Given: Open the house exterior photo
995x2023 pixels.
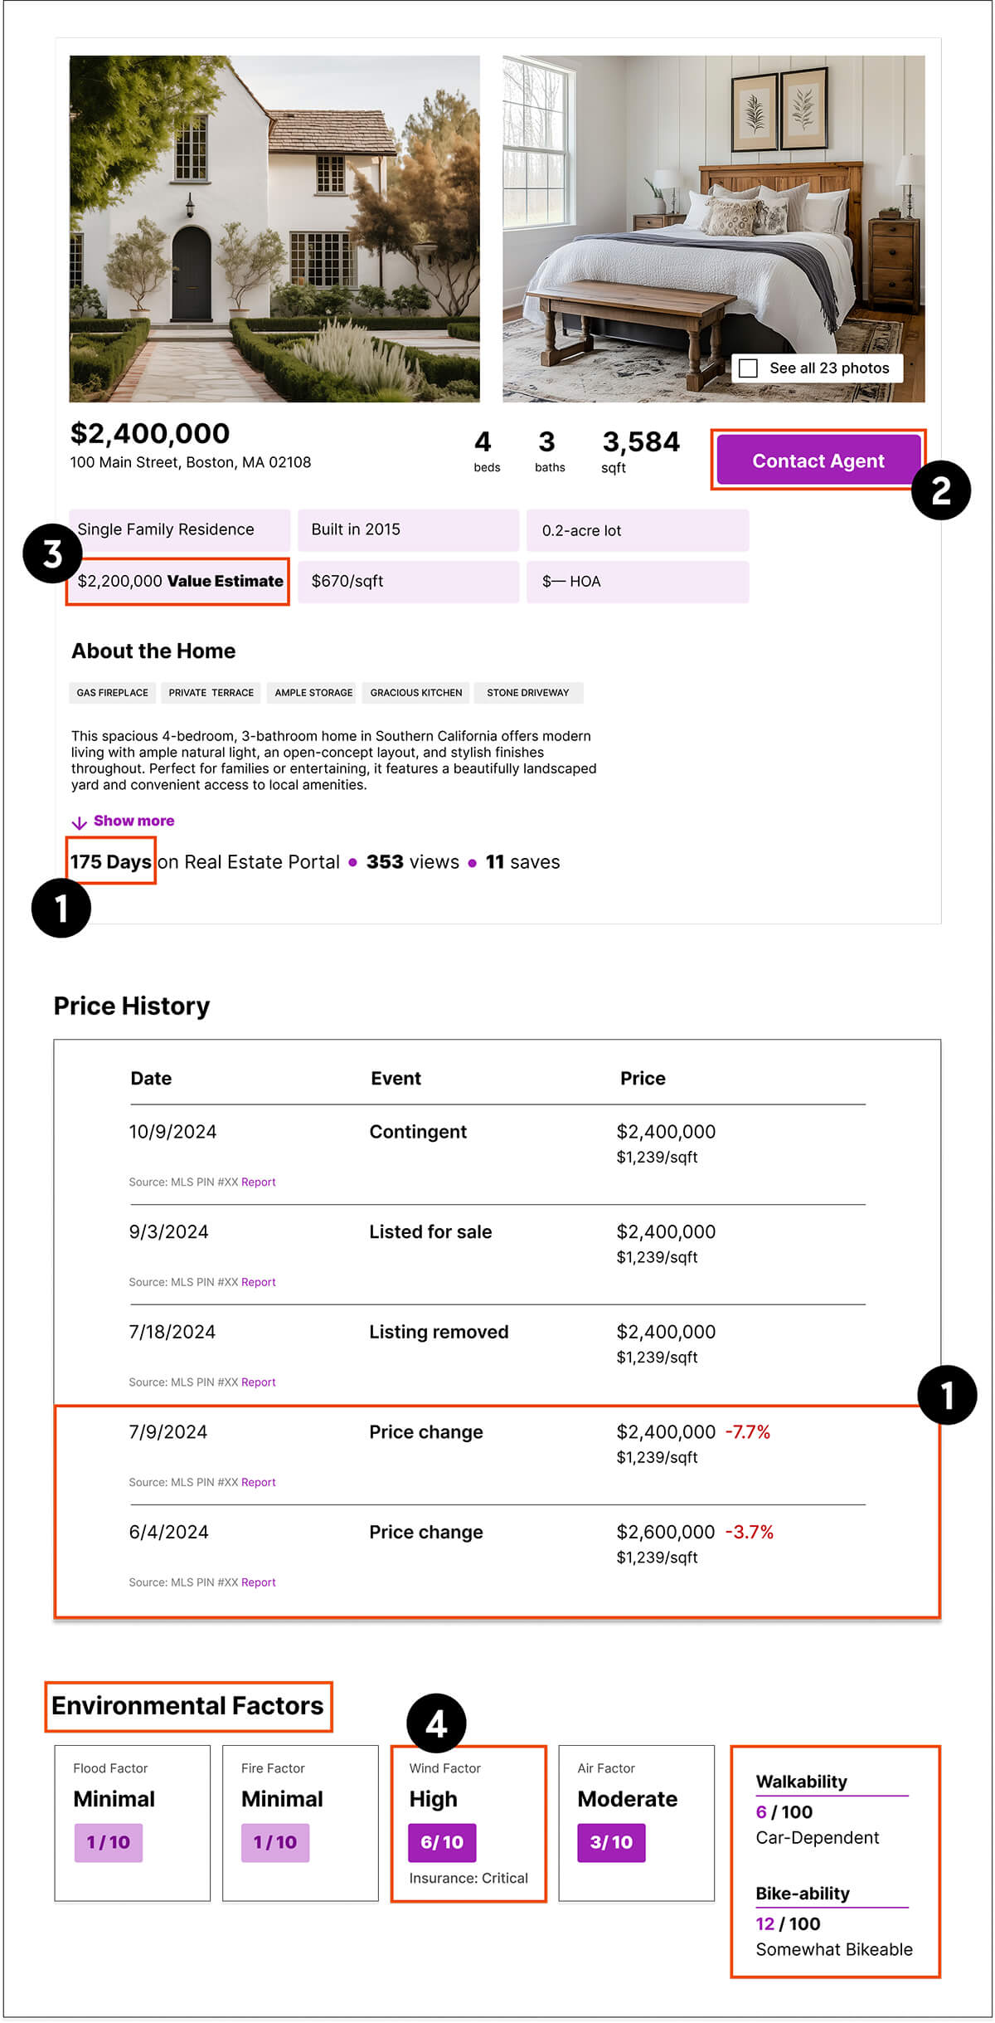Looking at the screenshot, I should (274, 228).
